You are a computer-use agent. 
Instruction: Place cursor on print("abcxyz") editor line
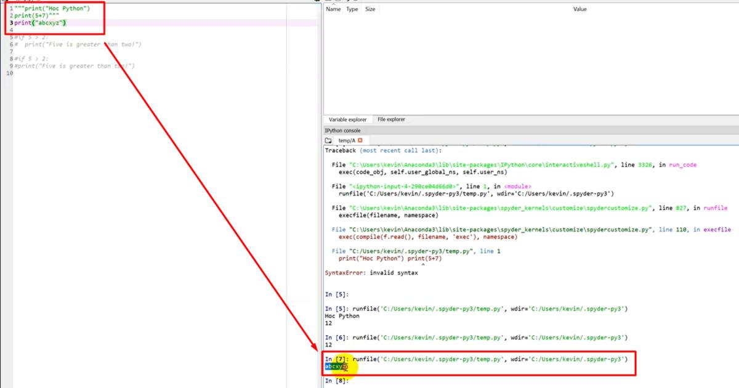[41, 23]
